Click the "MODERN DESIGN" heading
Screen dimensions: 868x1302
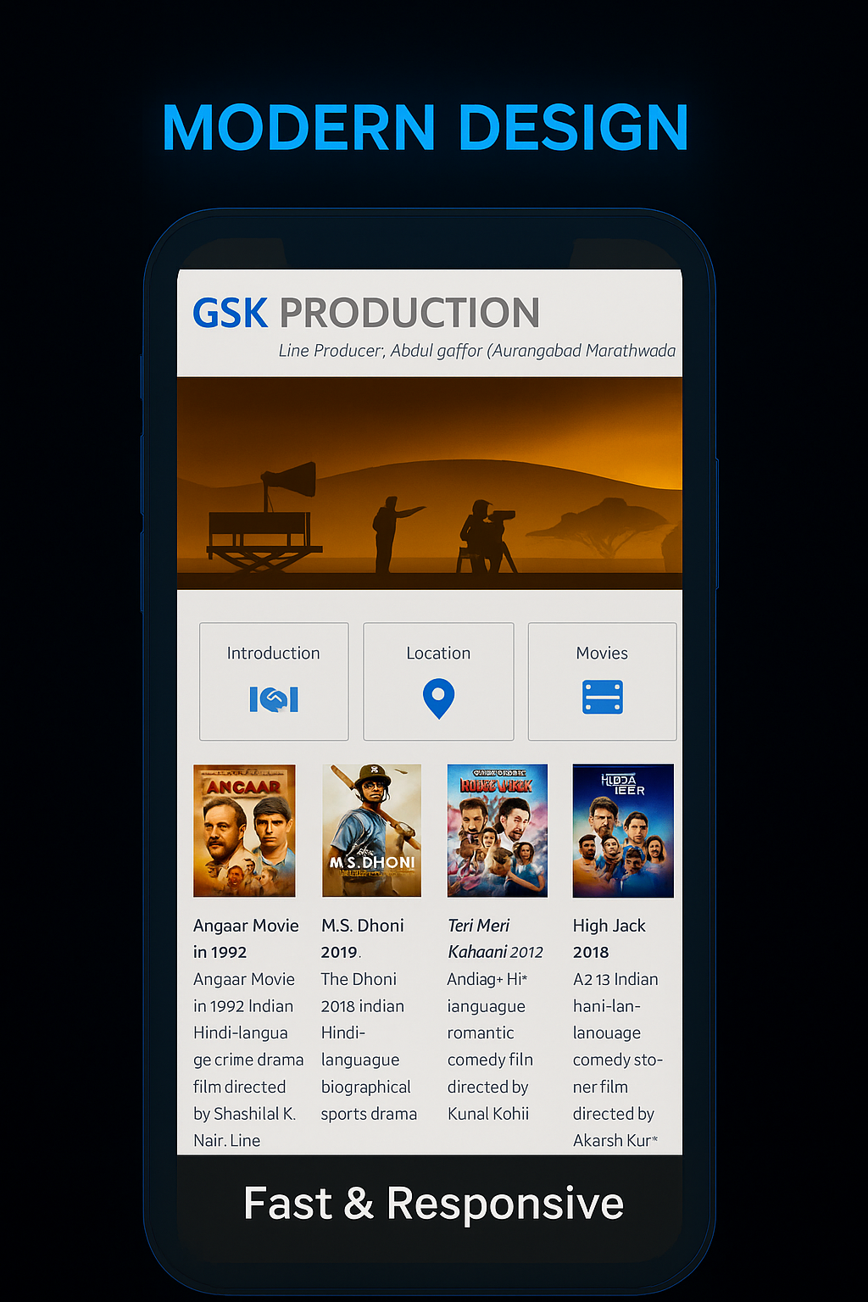pyautogui.click(x=426, y=128)
